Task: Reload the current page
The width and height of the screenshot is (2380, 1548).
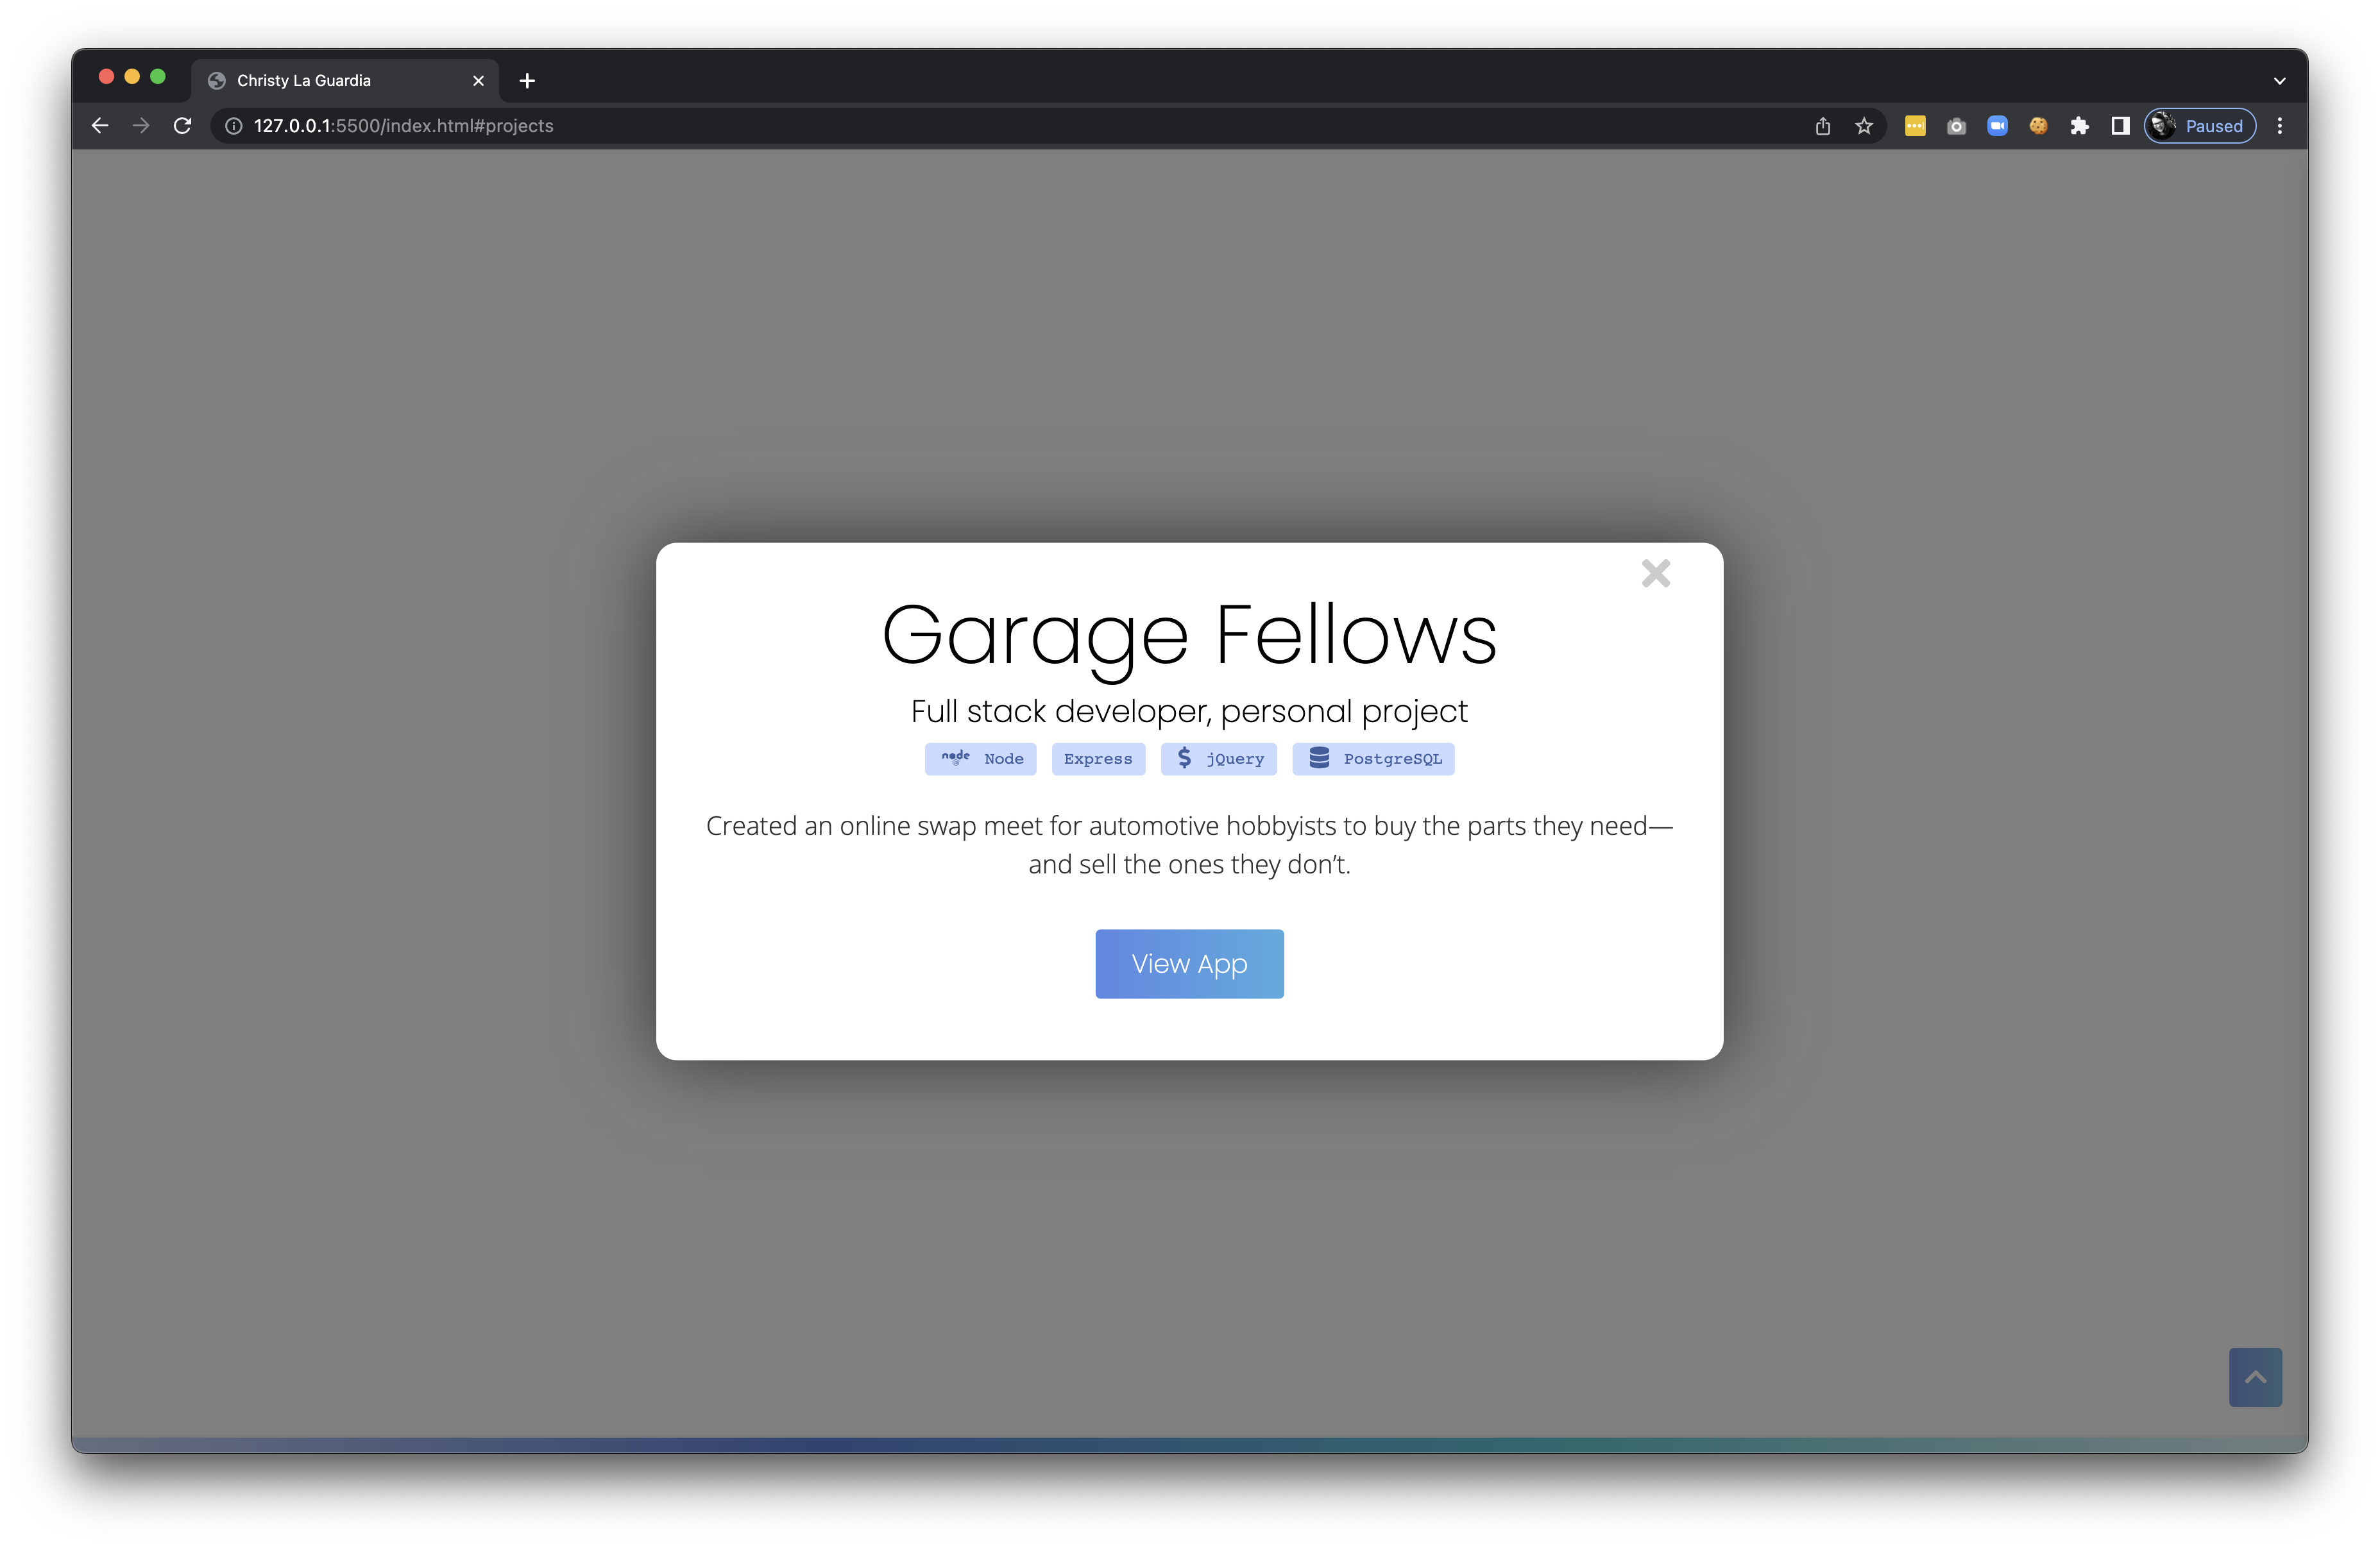Action: tap(182, 126)
